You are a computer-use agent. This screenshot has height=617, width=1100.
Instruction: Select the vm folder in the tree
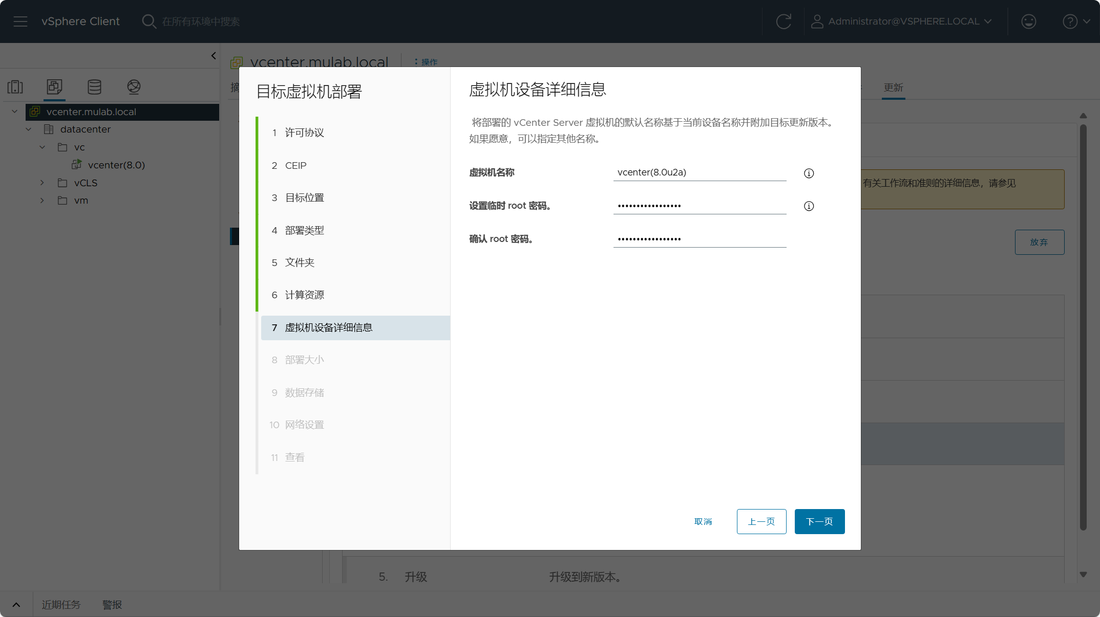(x=81, y=201)
